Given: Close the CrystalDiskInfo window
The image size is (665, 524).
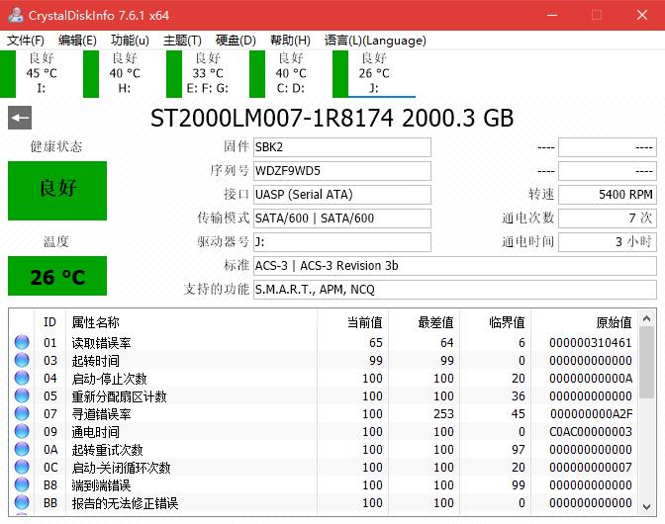Looking at the screenshot, I should click(642, 15).
